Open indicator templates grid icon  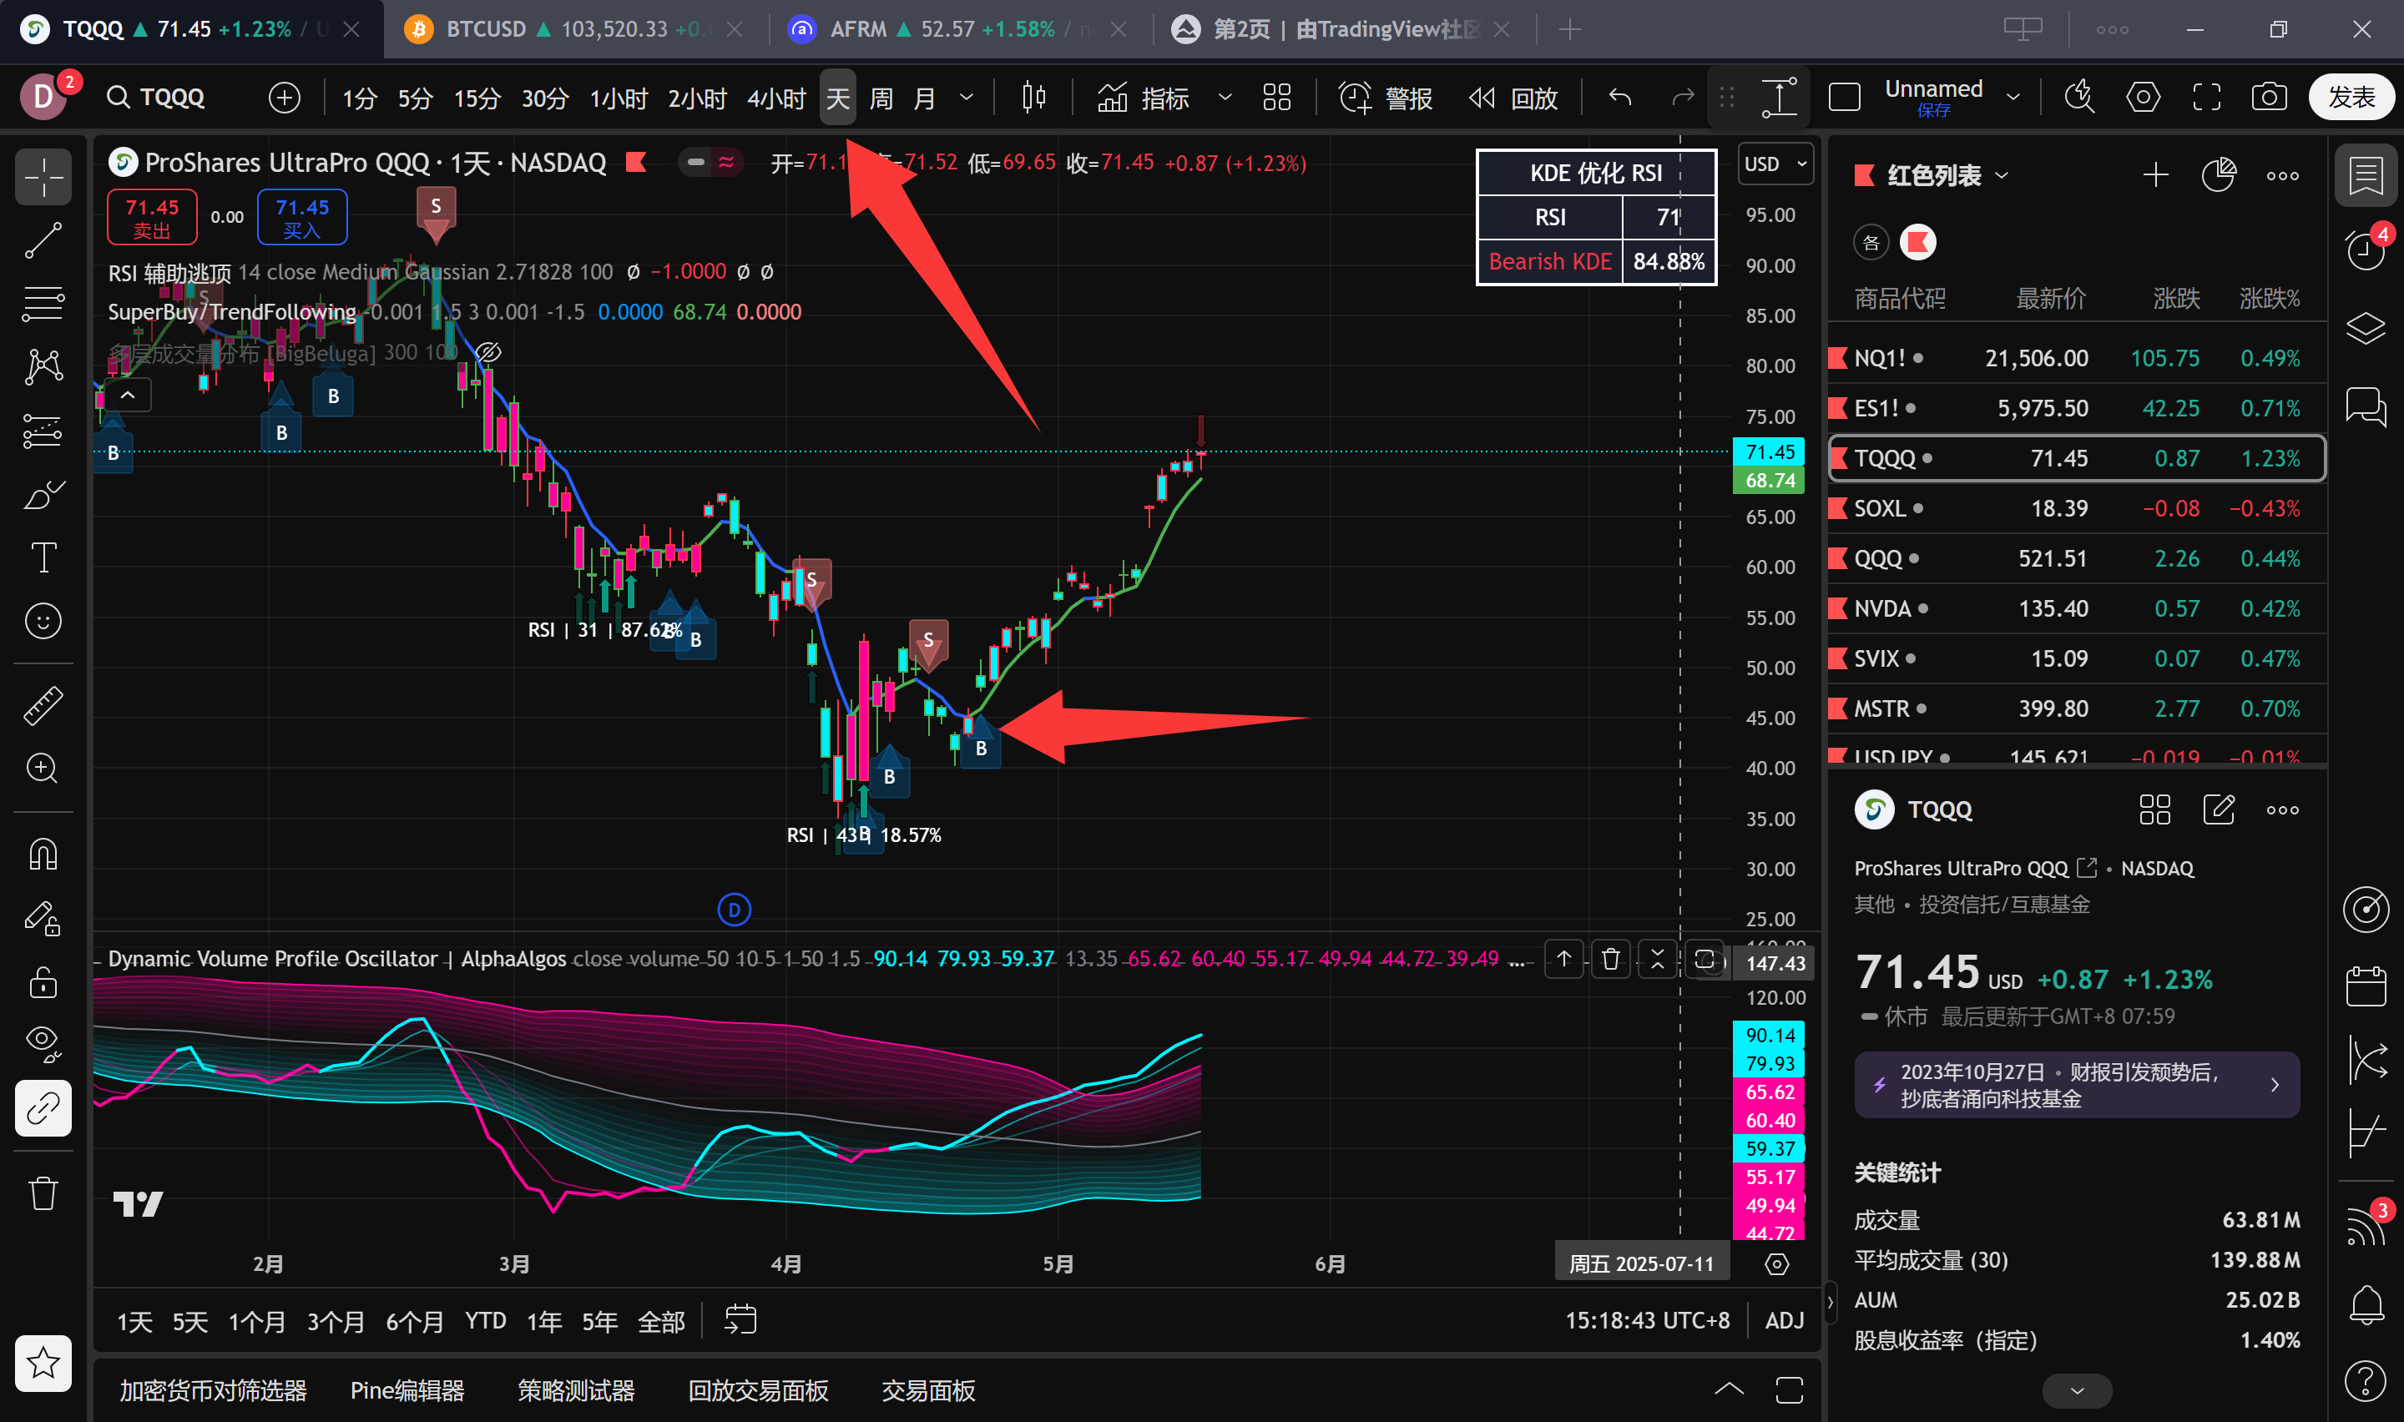pyautogui.click(x=1276, y=98)
